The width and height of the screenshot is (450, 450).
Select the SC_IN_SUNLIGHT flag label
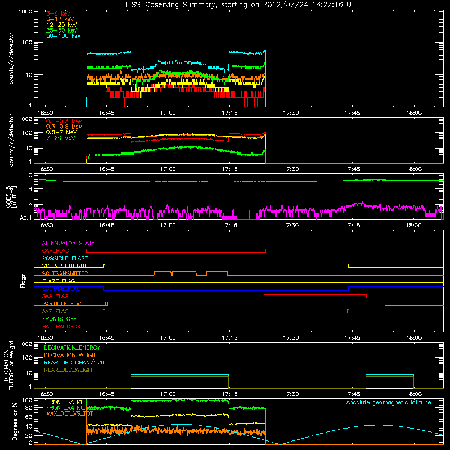point(65,265)
